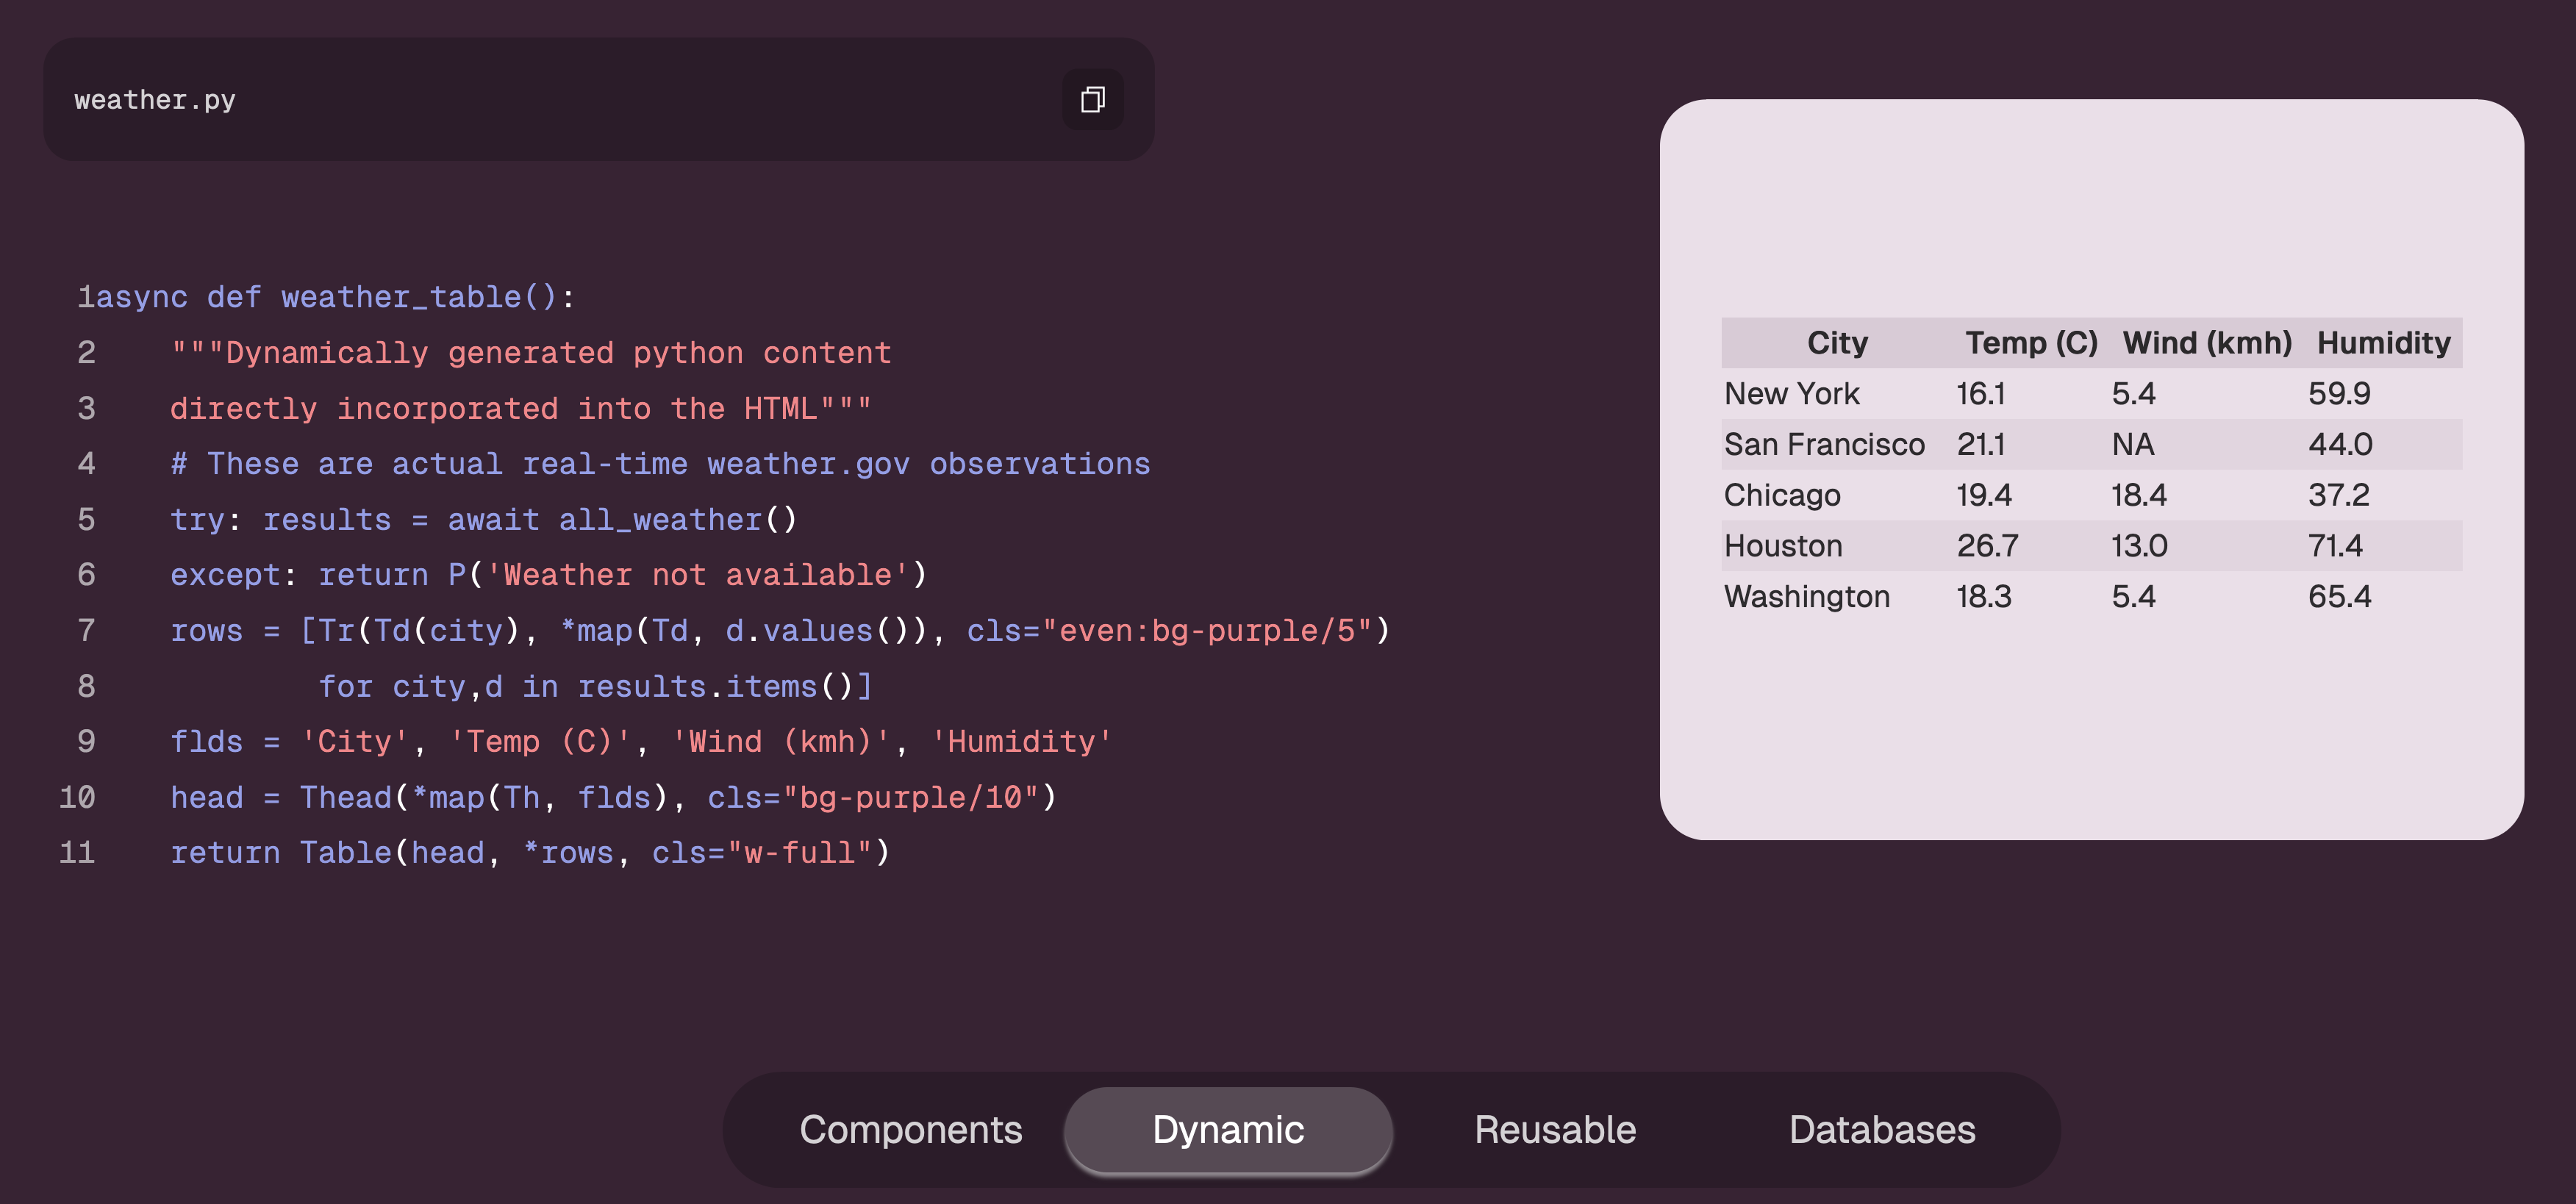
Task: Select the Dynamic tab
Action: (x=1227, y=1130)
